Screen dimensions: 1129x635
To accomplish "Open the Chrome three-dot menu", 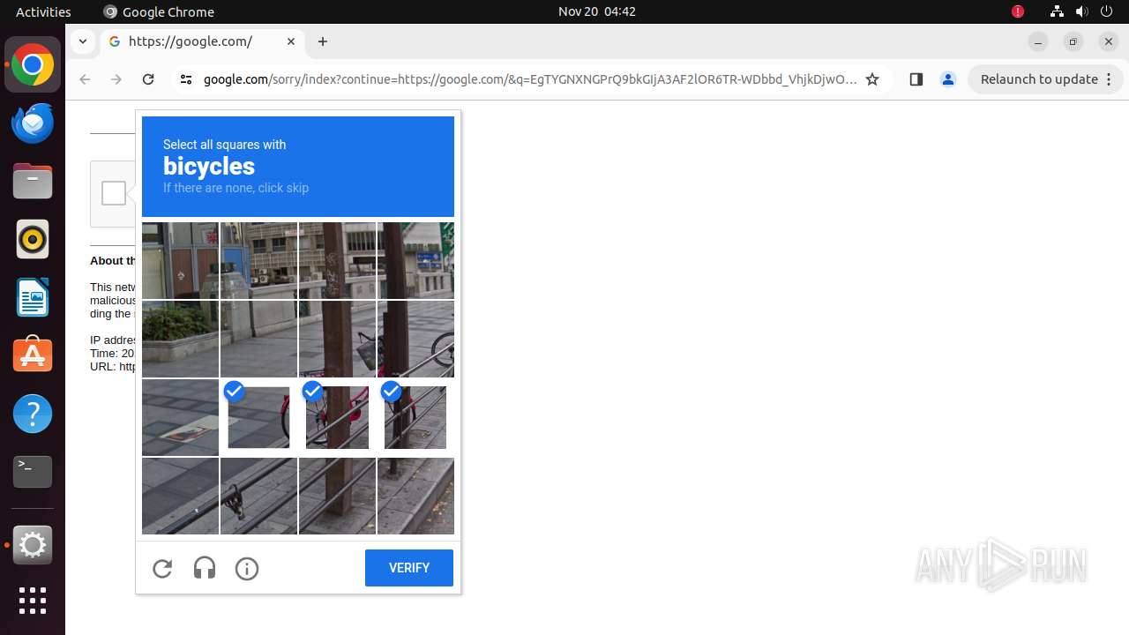I will click(1110, 79).
